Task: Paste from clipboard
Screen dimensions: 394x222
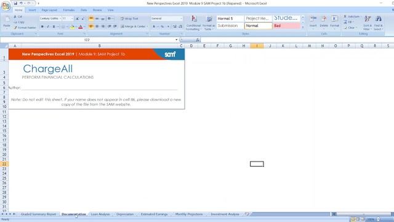Action: [7, 22]
